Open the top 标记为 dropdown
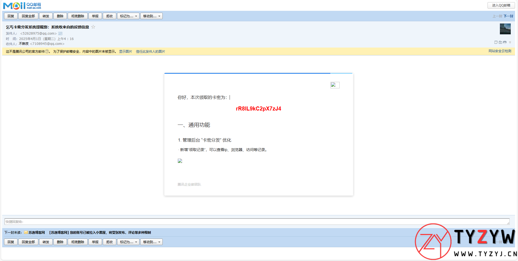The height and width of the screenshot is (261, 518). point(128,16)
